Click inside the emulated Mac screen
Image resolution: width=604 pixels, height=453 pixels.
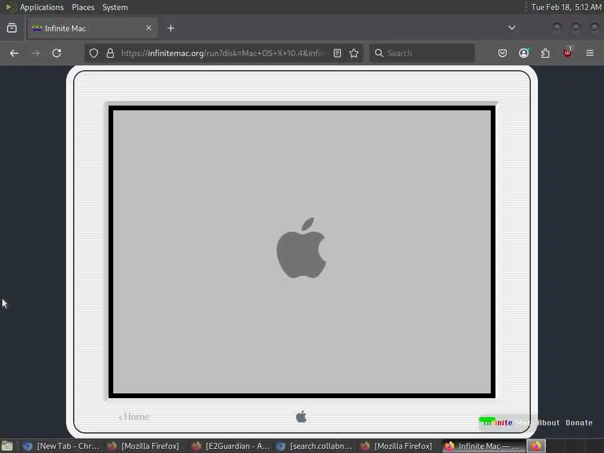click(301, 251)
